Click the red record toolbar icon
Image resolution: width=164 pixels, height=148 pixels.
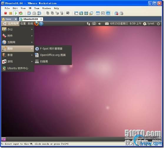116,13
